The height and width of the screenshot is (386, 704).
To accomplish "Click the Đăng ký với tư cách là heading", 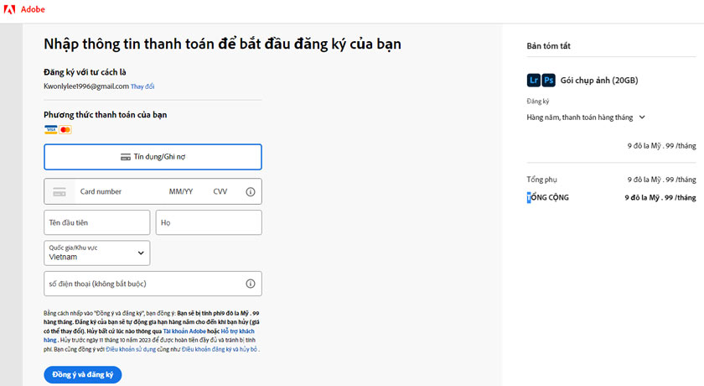I will (85, 72).
